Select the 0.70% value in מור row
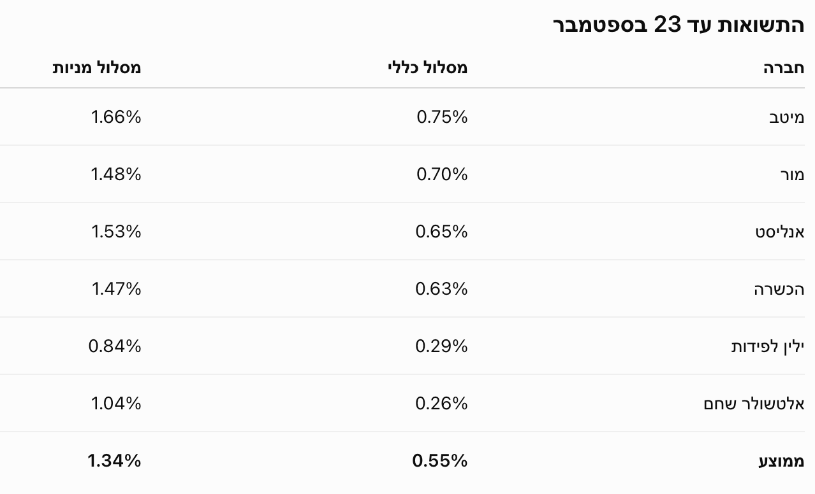The image size is (815, 494). 442,174
